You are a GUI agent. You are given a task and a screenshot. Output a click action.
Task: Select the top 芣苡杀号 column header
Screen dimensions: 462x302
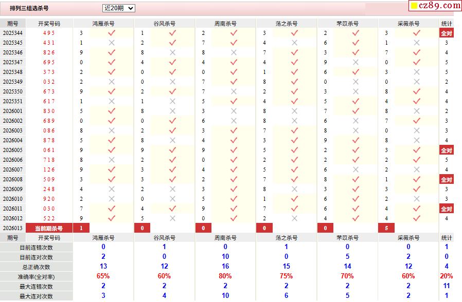[x=347, y=24]
